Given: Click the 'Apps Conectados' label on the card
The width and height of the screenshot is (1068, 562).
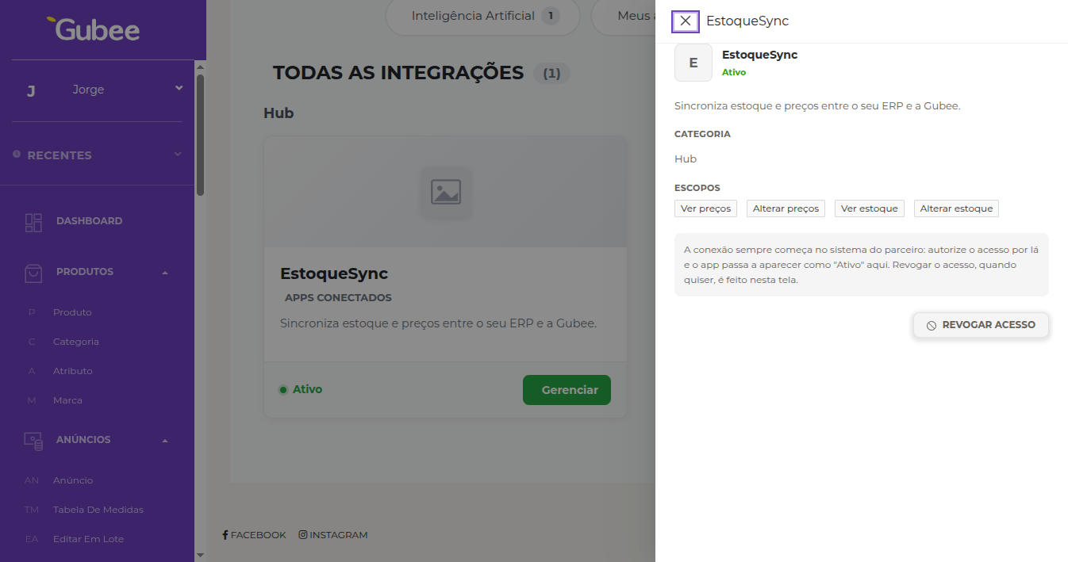Looking at the screenshot, I should pos(338,298).
